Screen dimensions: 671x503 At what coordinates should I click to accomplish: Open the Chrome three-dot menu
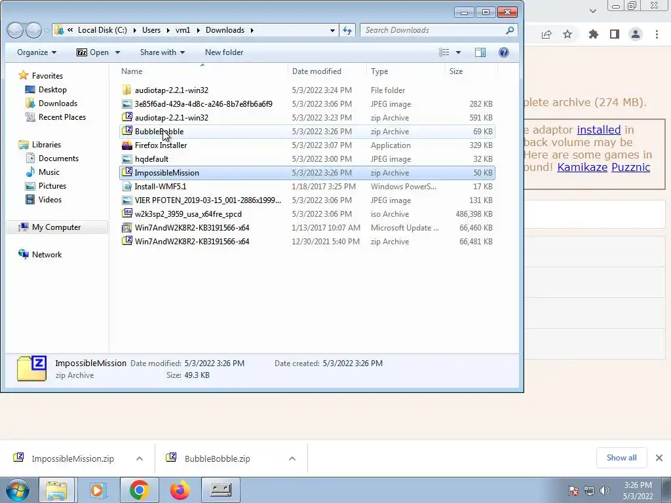coord(657,34)
